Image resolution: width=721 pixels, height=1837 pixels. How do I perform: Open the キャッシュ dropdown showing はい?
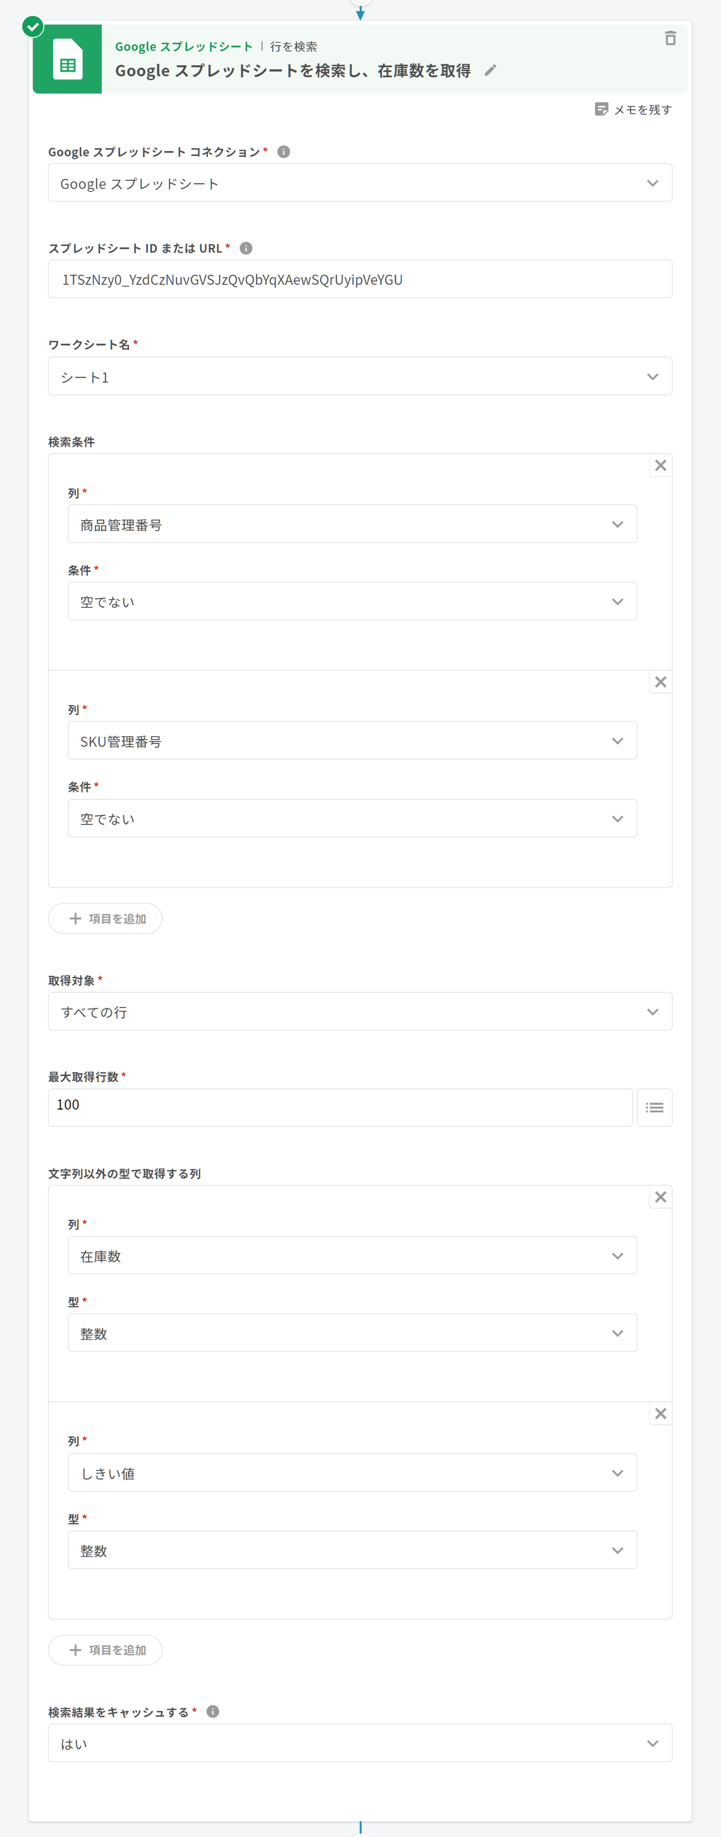360,1744
